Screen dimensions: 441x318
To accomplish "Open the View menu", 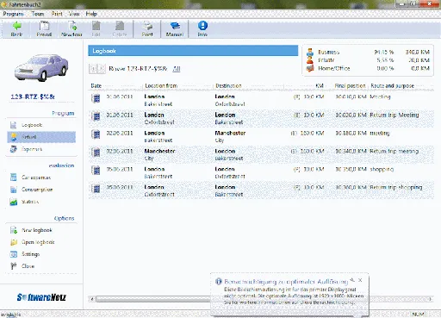I will (x=74, y=14).
